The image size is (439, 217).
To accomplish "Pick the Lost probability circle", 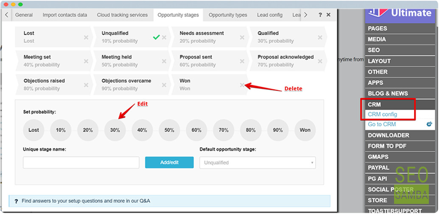I will pos(34,130).
